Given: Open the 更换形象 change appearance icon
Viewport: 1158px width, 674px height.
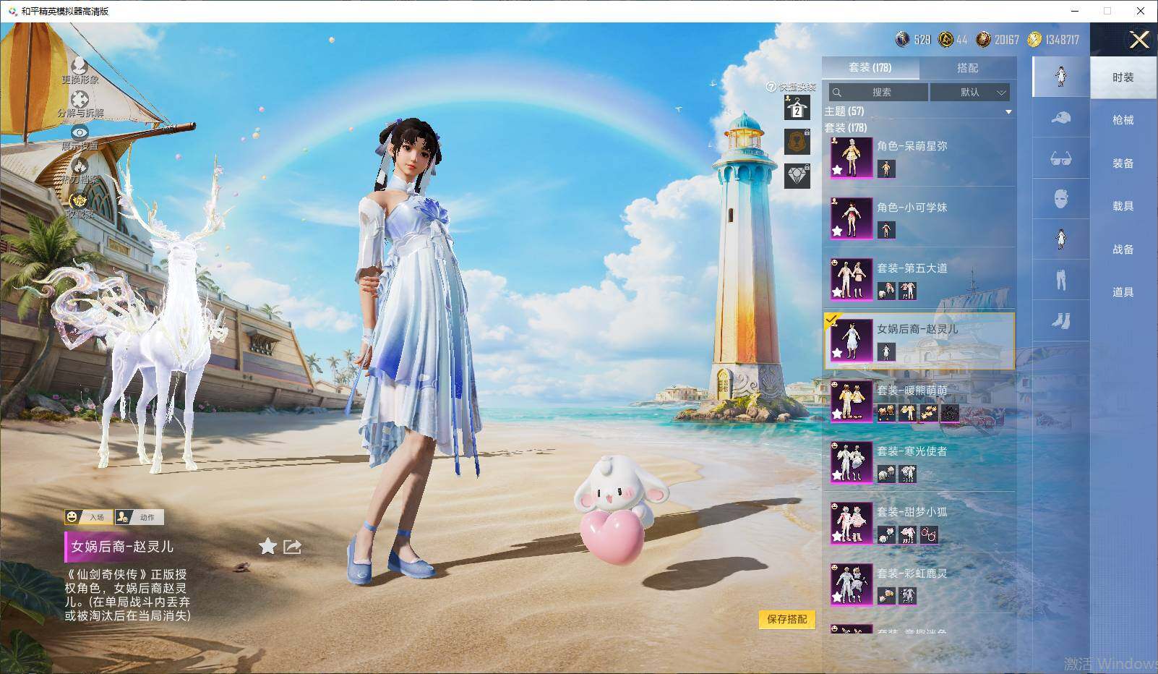Looking at the screenshot, I should click(80, 66).
